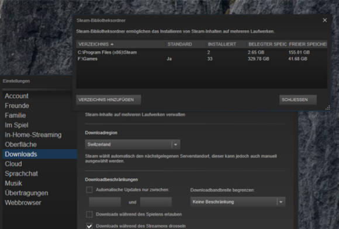This screenshot has height=229, width=339.
Task: Click the SCHLIESSEN button
Action: pos(298,100)
